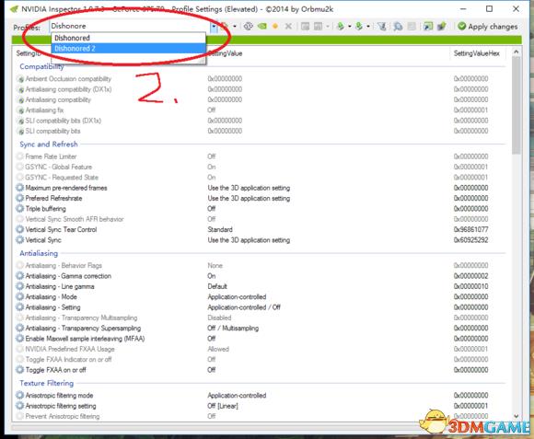
Task: Click hex value 0x60925292 for Vertical Sync
Action: coord(470,240)
